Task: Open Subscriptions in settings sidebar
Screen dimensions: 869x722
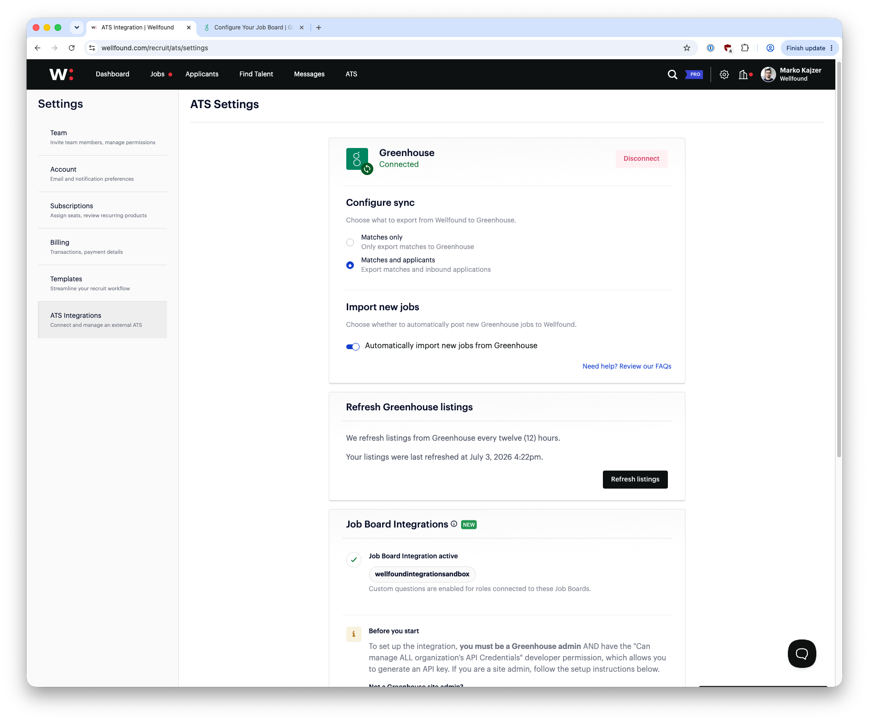Action: tap(102, 210)
